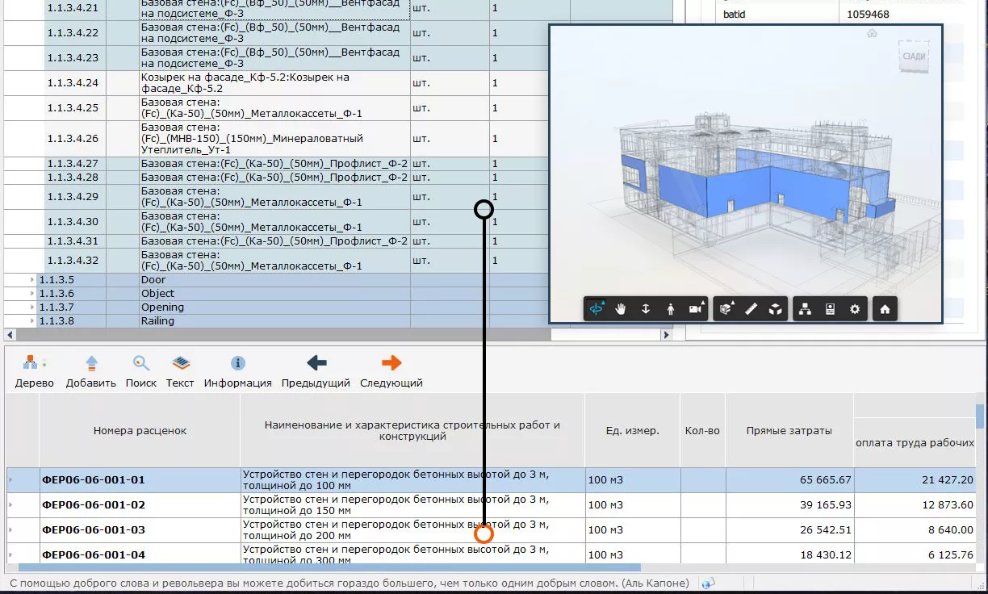Activate the Orbit tool in 3D viewer

click(597, 309)
